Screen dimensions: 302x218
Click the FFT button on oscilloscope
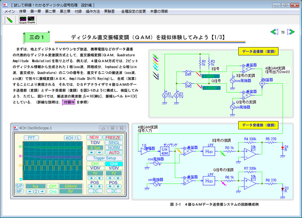point(31,138)
